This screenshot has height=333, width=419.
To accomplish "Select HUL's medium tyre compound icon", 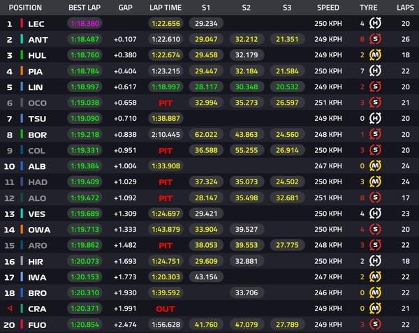I will pos(375,55).
